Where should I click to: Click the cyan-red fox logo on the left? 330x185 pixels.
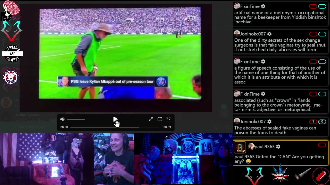coord(12,31)
